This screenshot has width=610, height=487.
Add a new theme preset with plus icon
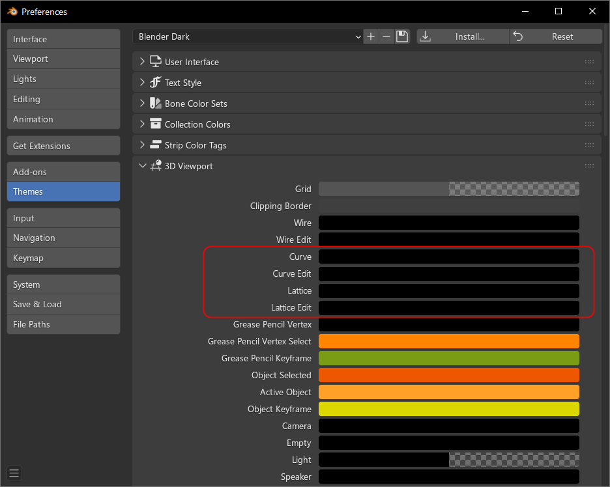coord(371,36)
